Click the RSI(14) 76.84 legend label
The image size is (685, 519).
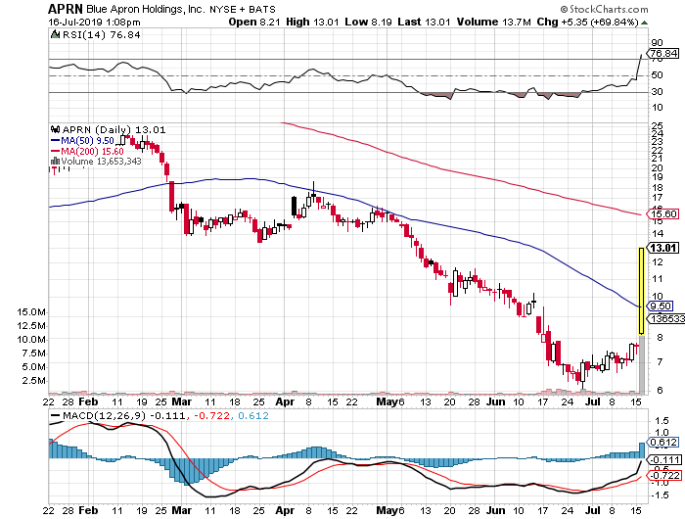coord(102,34)
